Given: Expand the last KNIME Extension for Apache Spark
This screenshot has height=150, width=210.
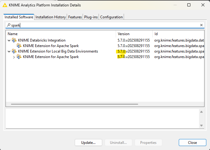Looking at the screenshot, I should (x=14, y=57).
